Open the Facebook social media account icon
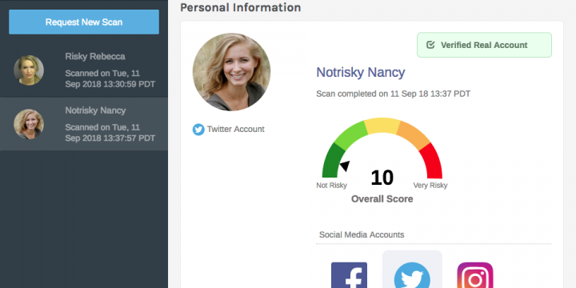576x288 pixels. (x=349, y=275)
